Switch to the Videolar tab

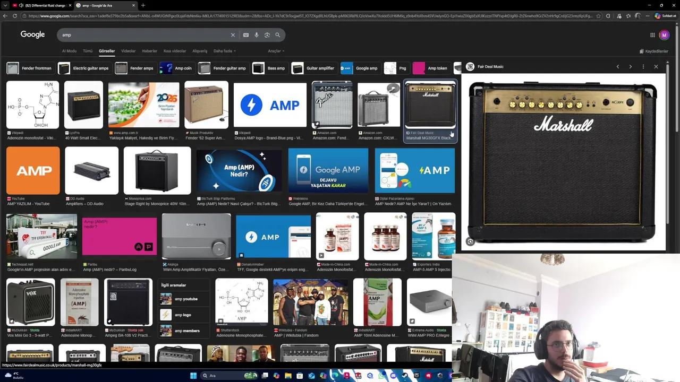click(129, 51)
